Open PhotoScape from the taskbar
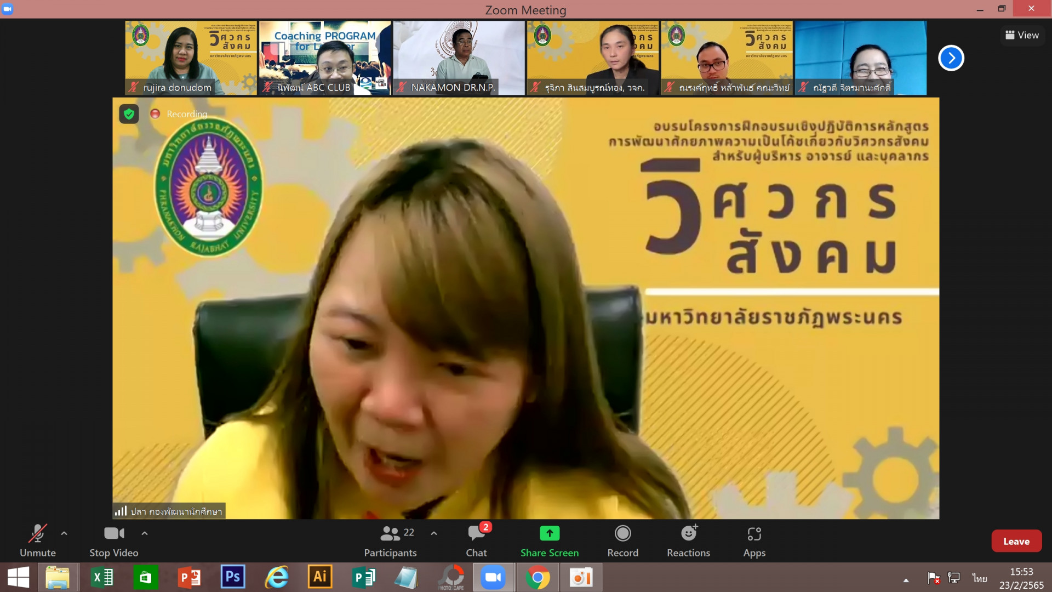This screenshot has height=592, width=1052. 451,577
